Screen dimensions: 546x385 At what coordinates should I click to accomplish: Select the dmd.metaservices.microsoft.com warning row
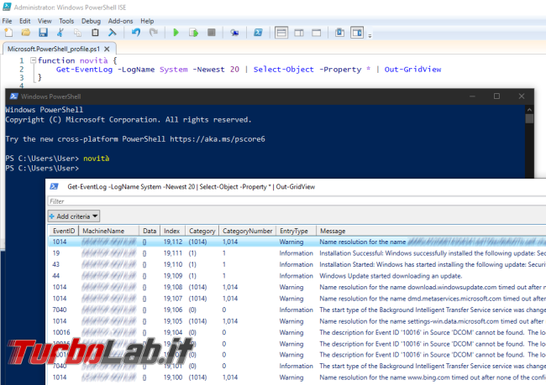coord(297,299)
